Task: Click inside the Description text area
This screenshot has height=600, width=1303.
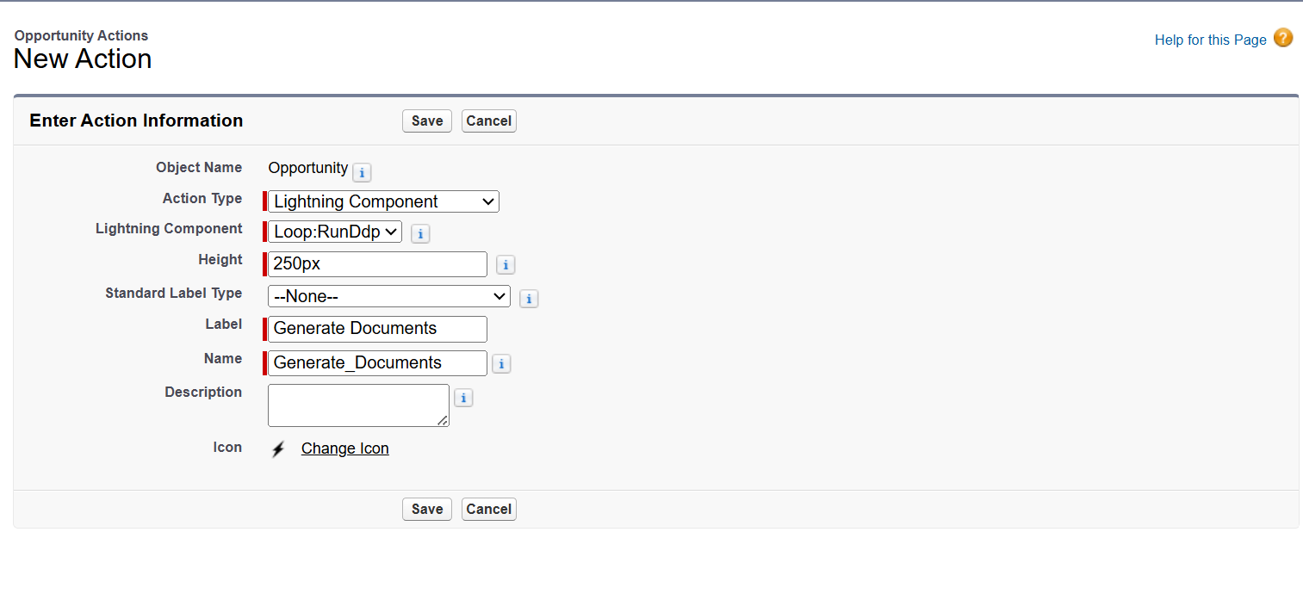Action: 357,405
